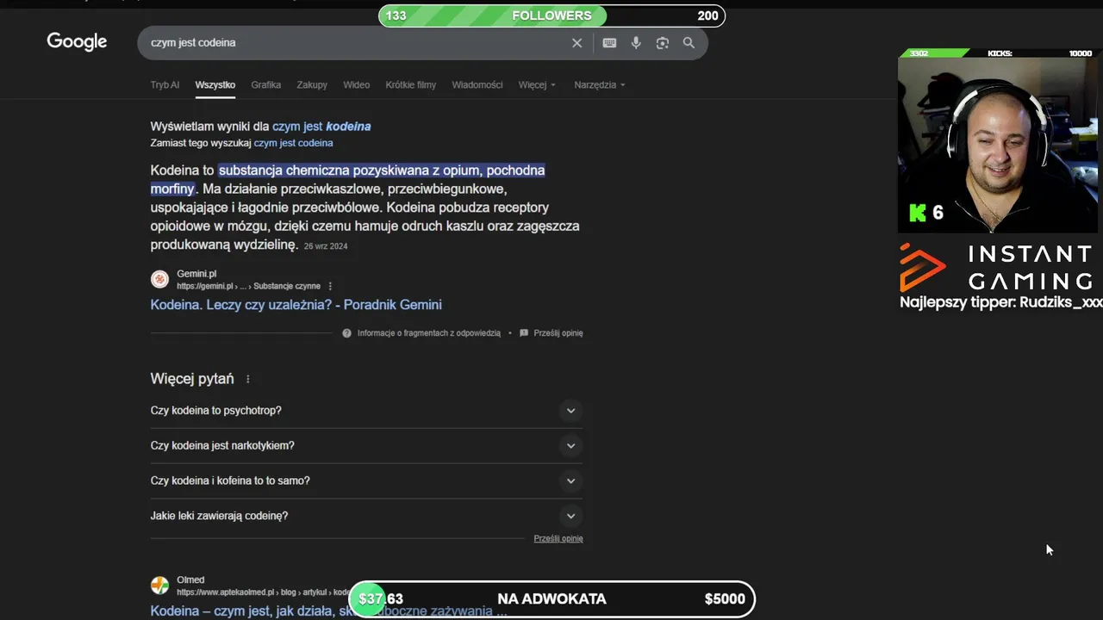
Task: Expand 'Czy kodeina jest narkotykiem?' question
Action: 366,446
